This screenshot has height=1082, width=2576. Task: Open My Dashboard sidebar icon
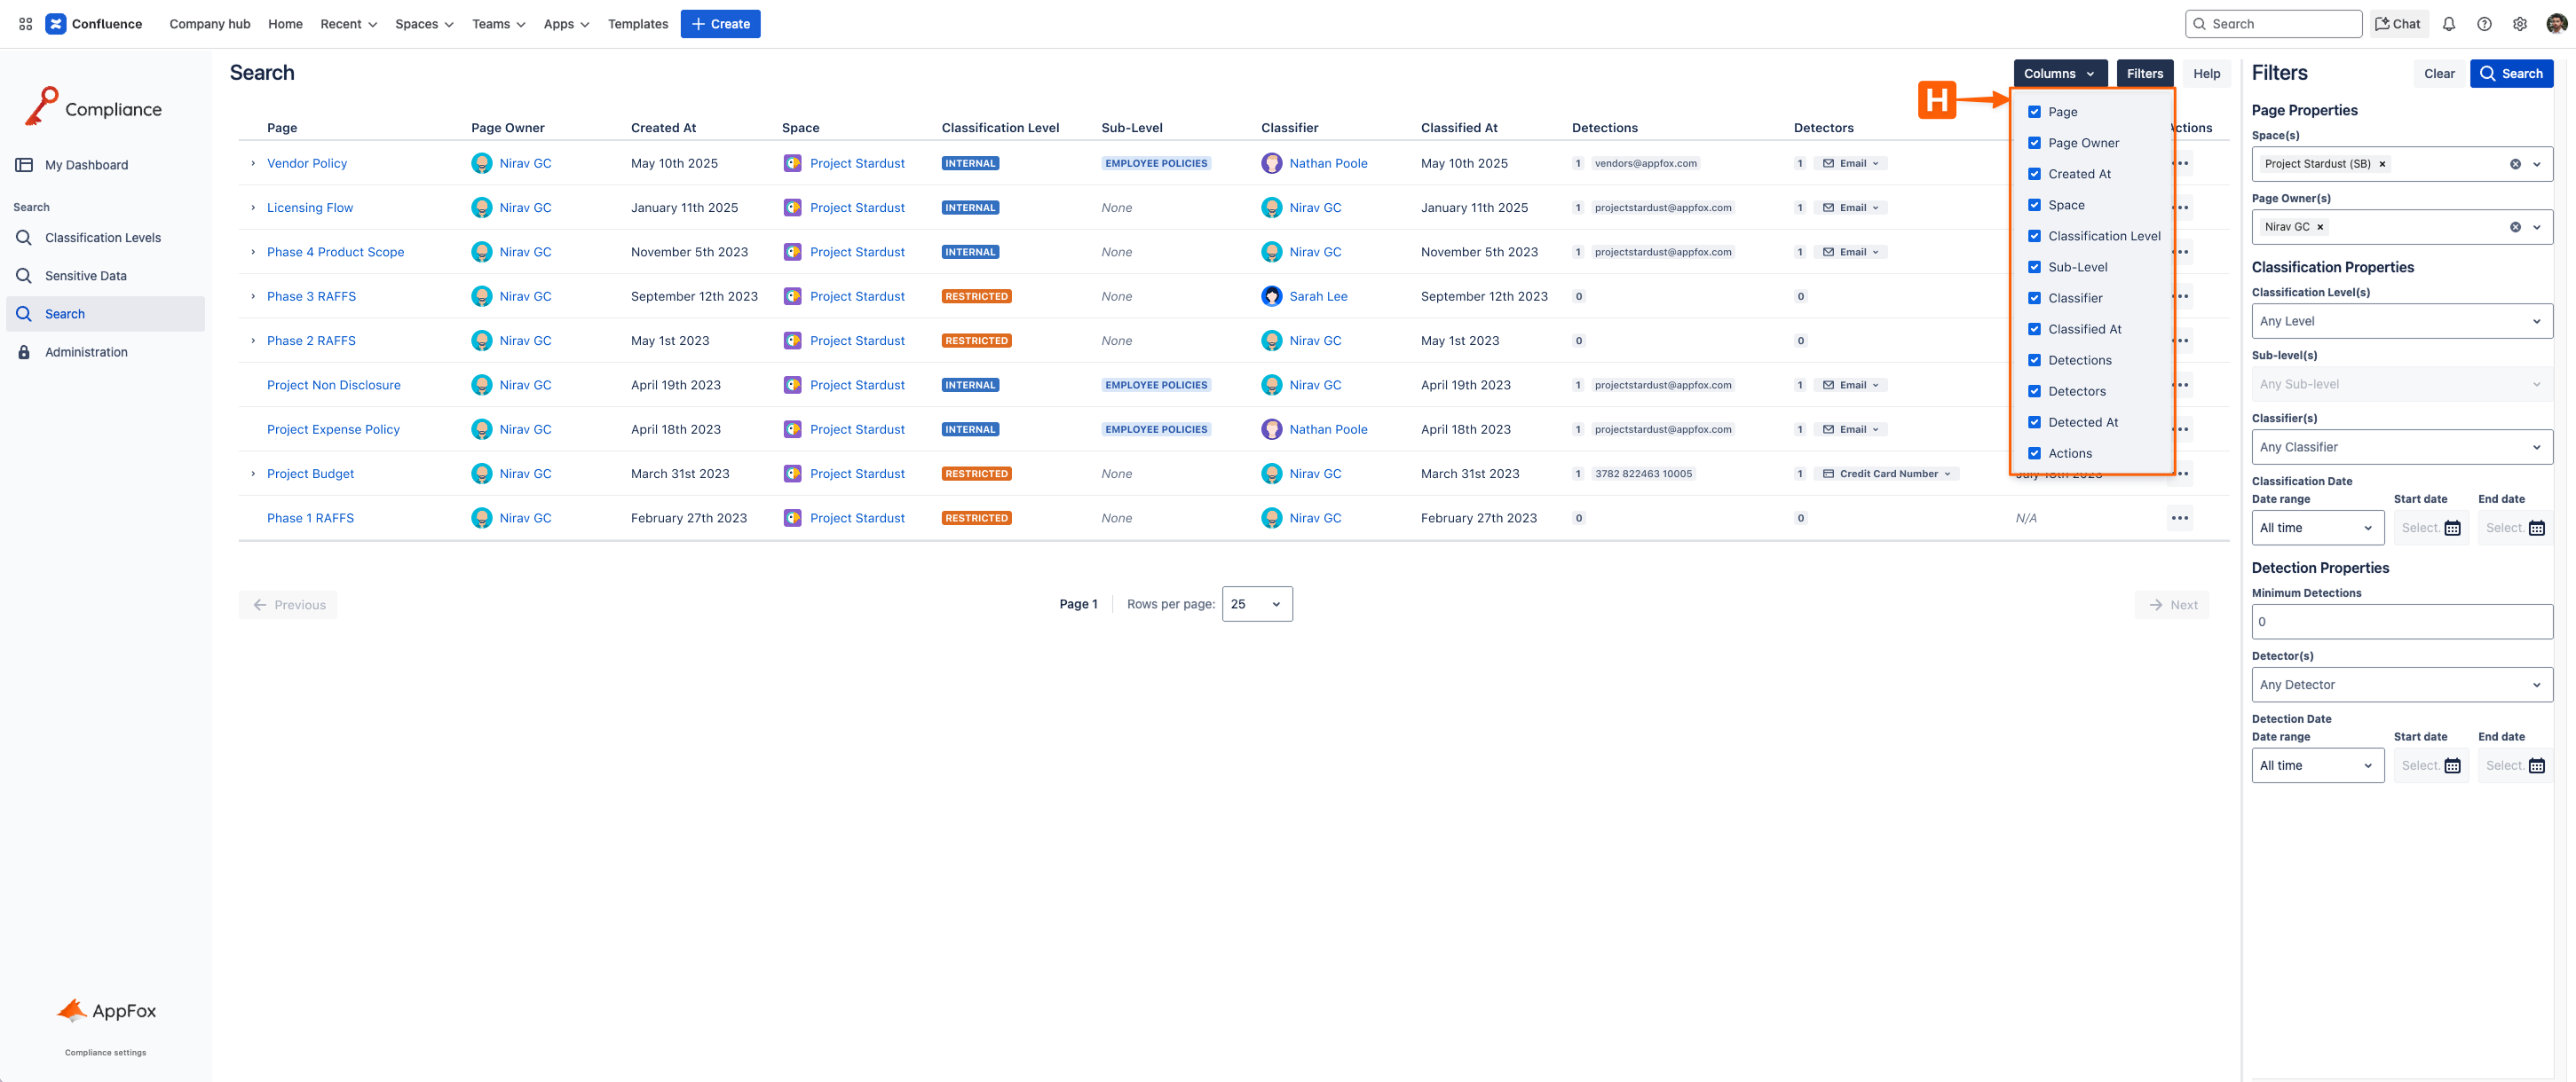click(x=24, y=165)
